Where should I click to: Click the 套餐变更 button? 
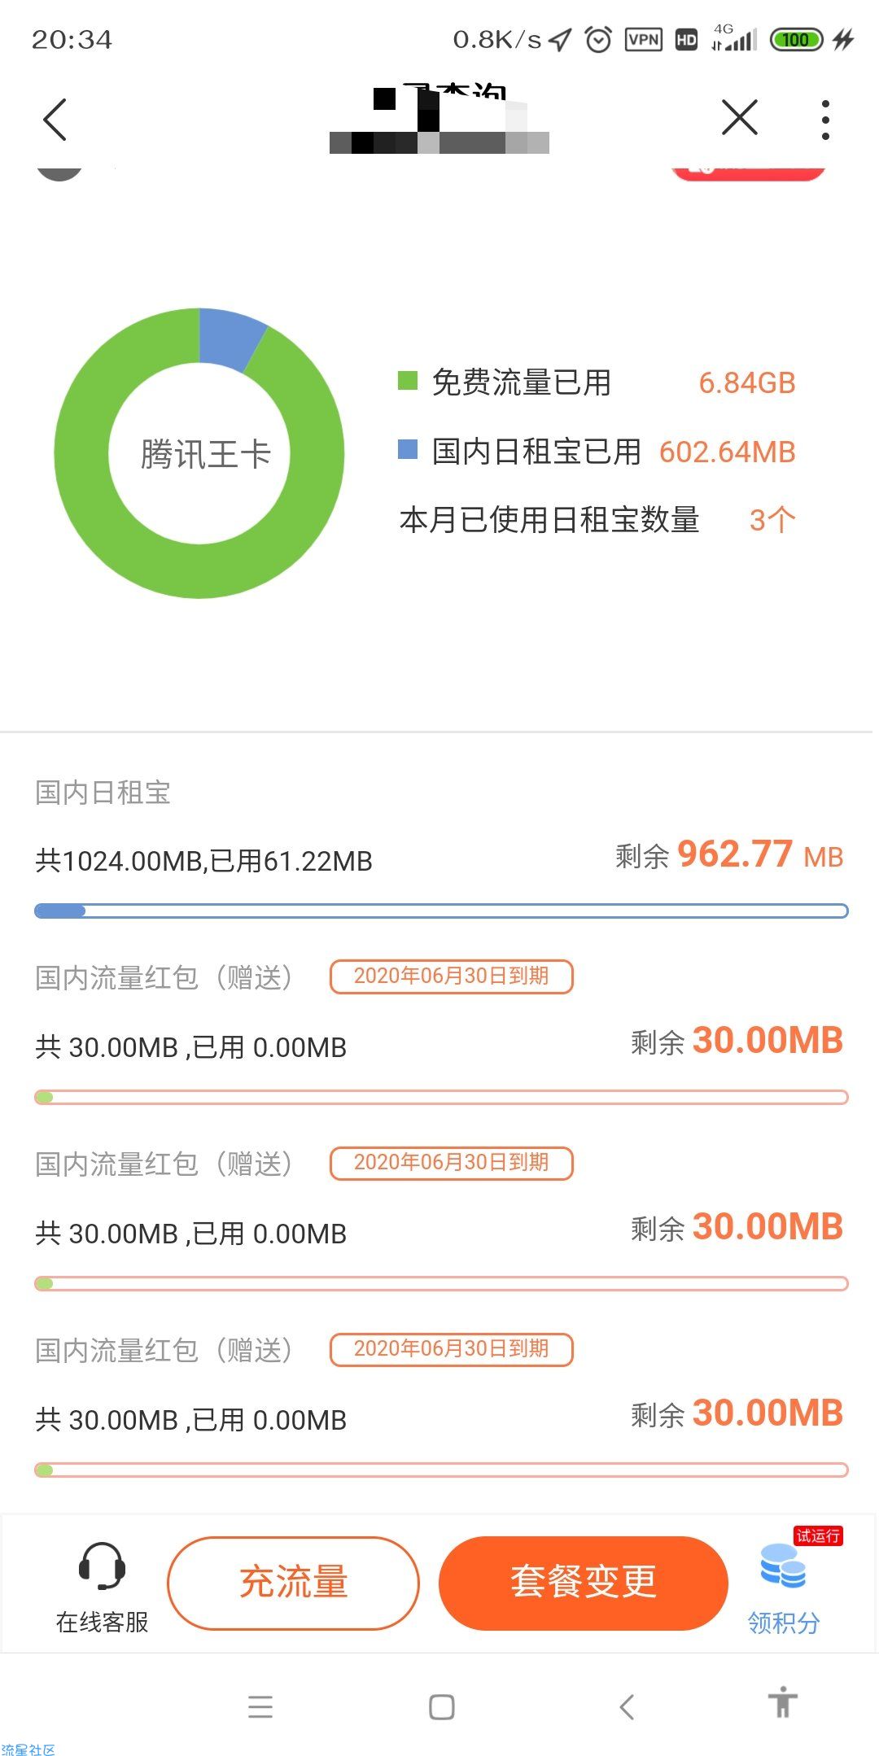(x=583, y=1583)
